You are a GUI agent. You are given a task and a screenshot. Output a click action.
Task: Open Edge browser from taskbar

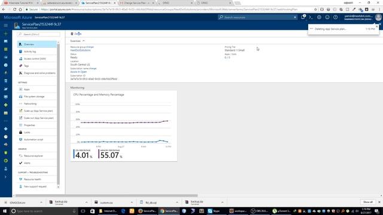pos(123,211)
